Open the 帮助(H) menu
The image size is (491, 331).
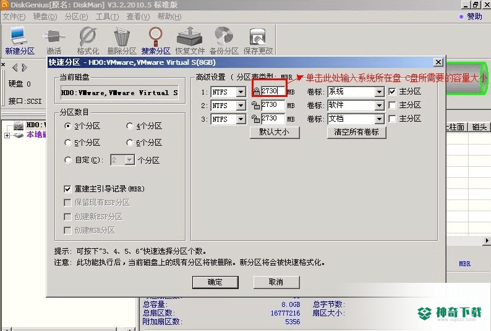[169, 17]
